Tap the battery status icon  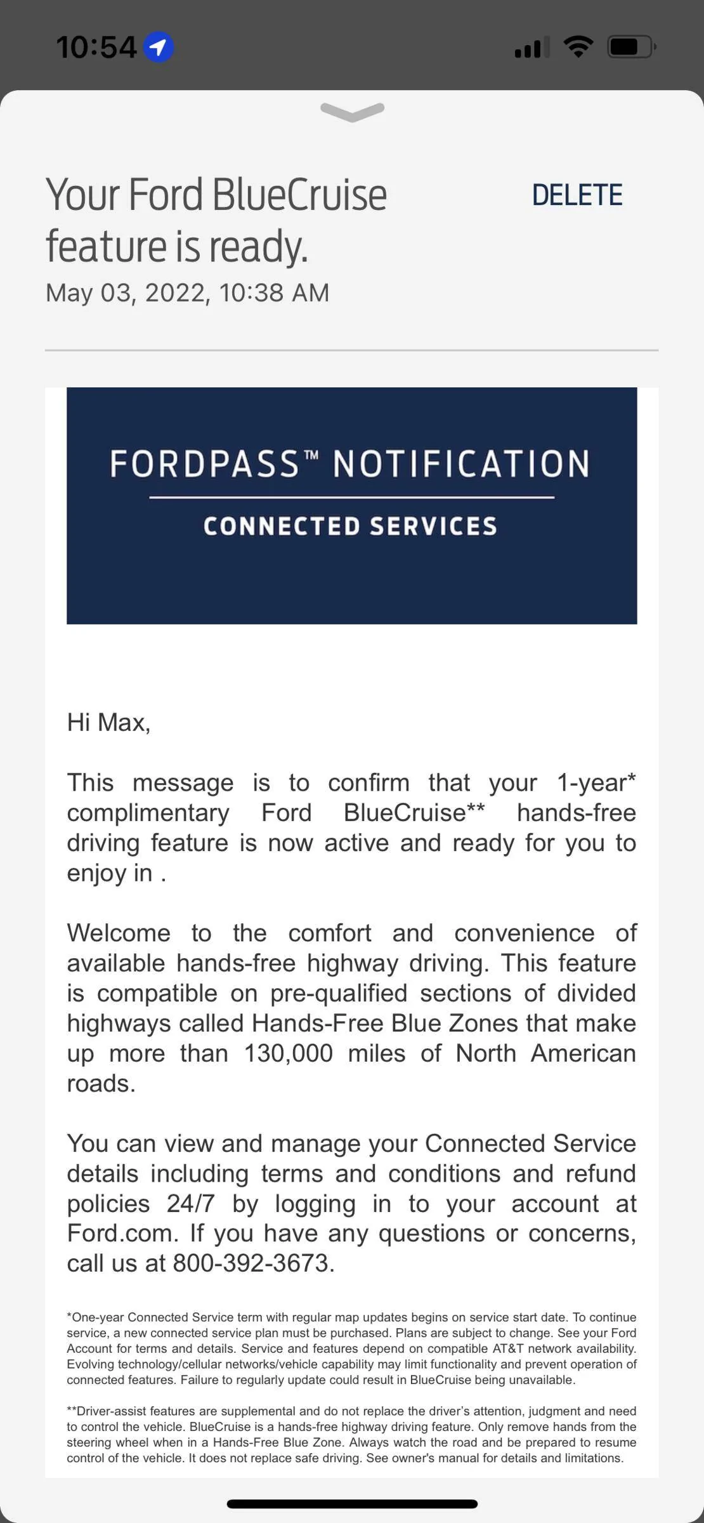pos(631,46)
